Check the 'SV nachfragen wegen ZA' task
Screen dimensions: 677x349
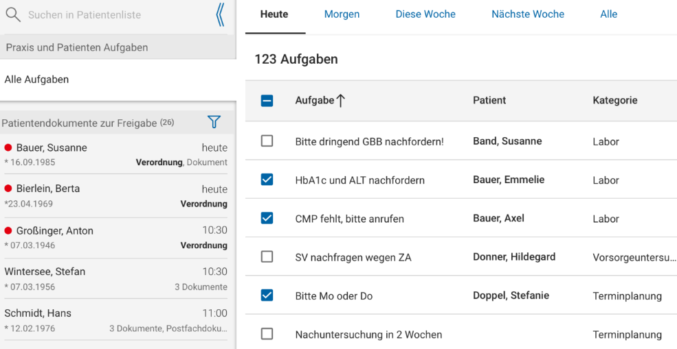point(267,257)
